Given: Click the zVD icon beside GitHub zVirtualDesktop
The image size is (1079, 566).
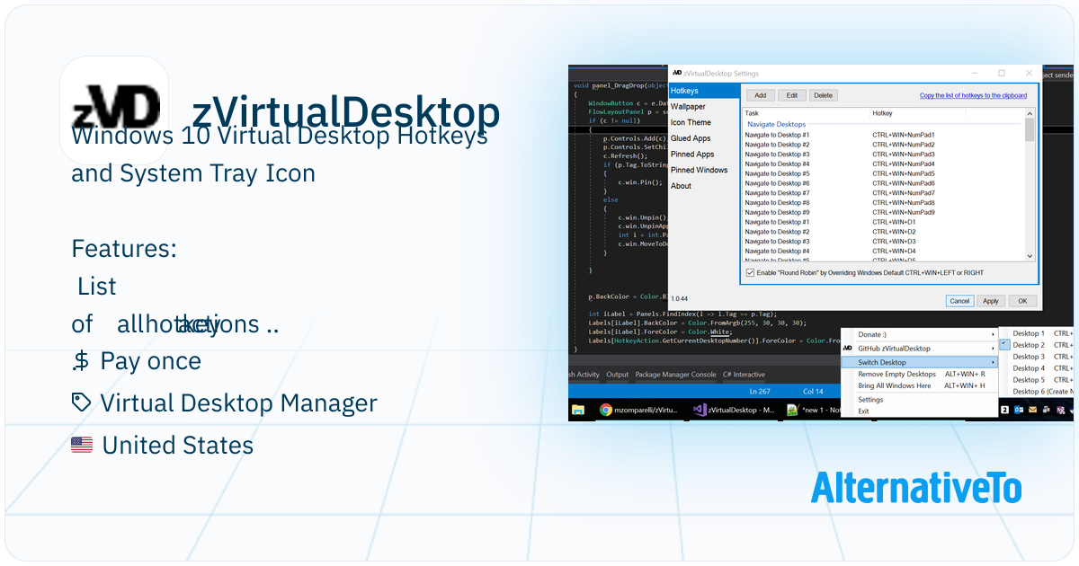Looking at the screenshot, I should (847, 348).
